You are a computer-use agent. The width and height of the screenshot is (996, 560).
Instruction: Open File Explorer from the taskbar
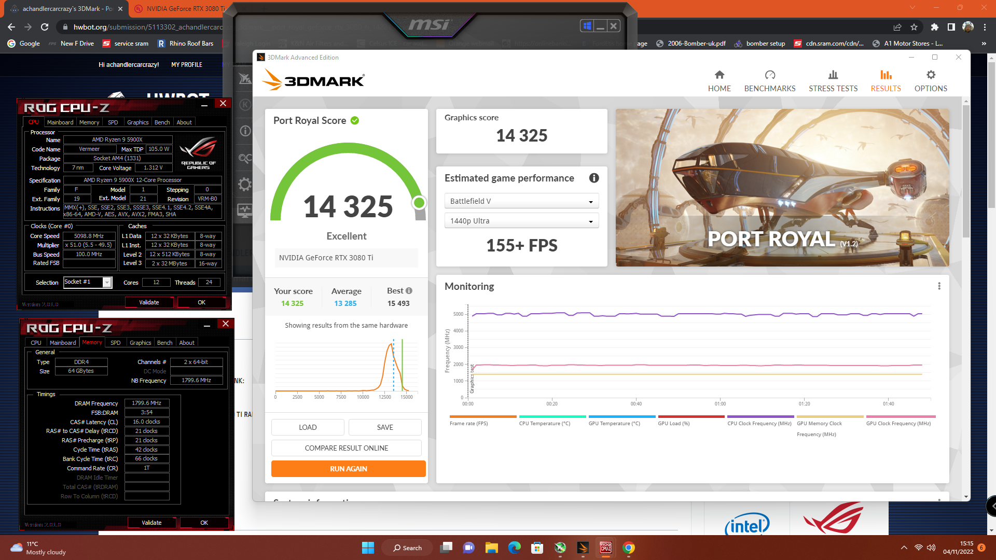(x=491, y=548)
